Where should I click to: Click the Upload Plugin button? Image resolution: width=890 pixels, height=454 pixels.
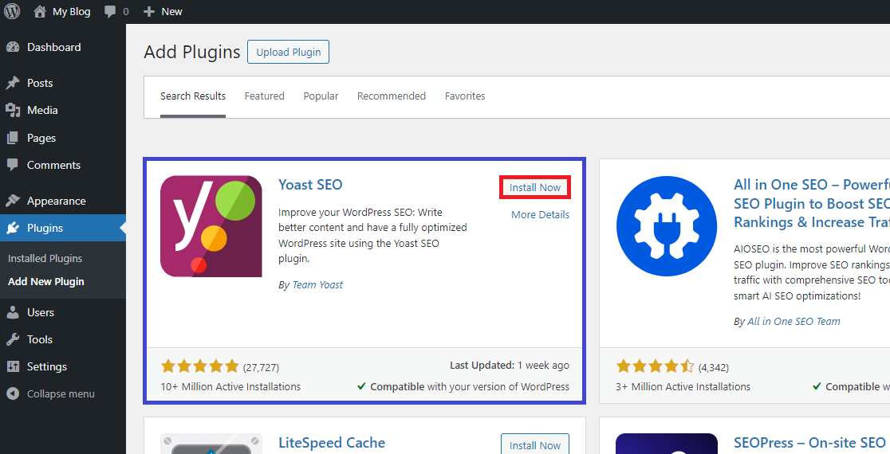pyautogui.click(x=289, y=52)
